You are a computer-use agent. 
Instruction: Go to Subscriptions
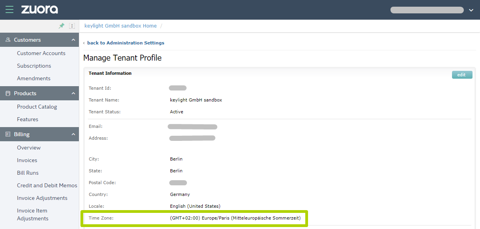[34, 66]
